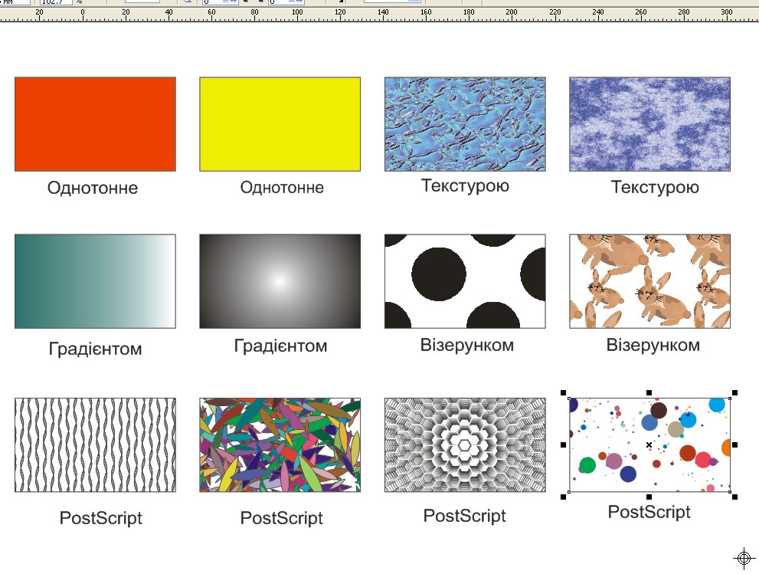This screenshot has width=759, height=574.
Task: Select the red uniform fill rectangle
Action: (x=96, y=124)
